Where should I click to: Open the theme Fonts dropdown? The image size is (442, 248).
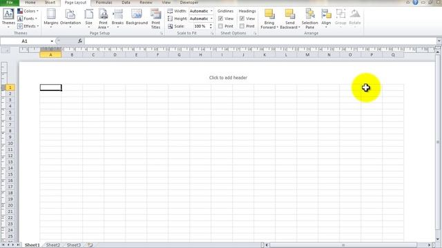coord(28,19)
